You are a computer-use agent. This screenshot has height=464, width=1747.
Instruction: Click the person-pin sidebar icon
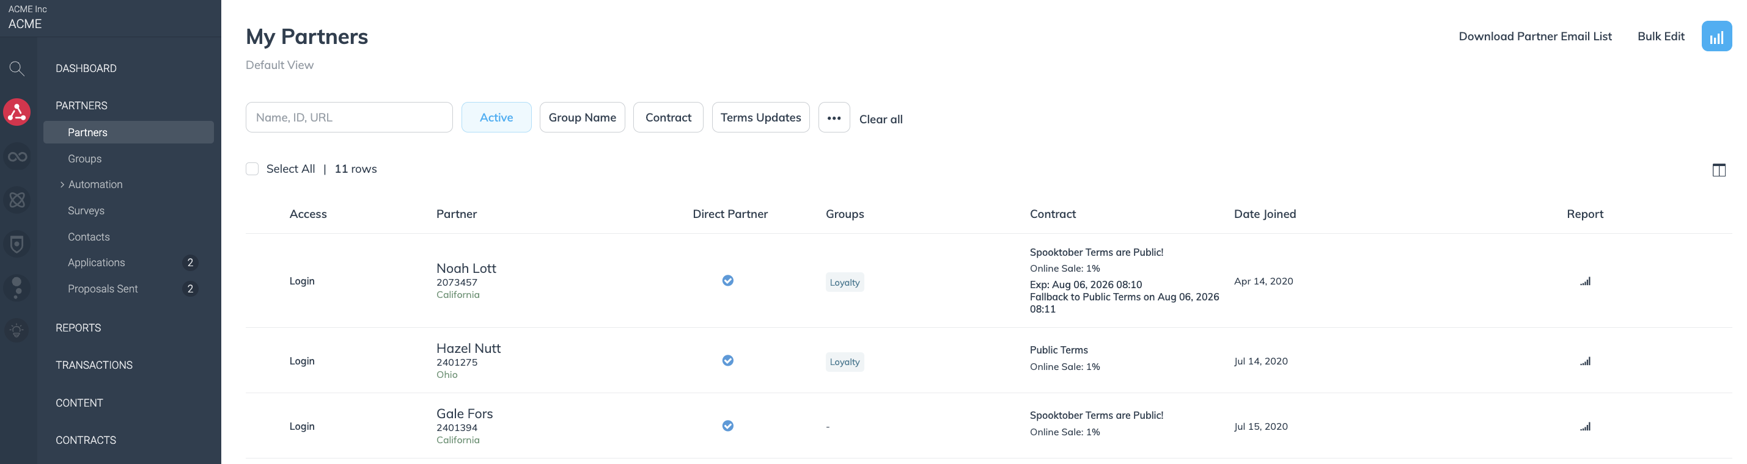click(x=17, y=288)
